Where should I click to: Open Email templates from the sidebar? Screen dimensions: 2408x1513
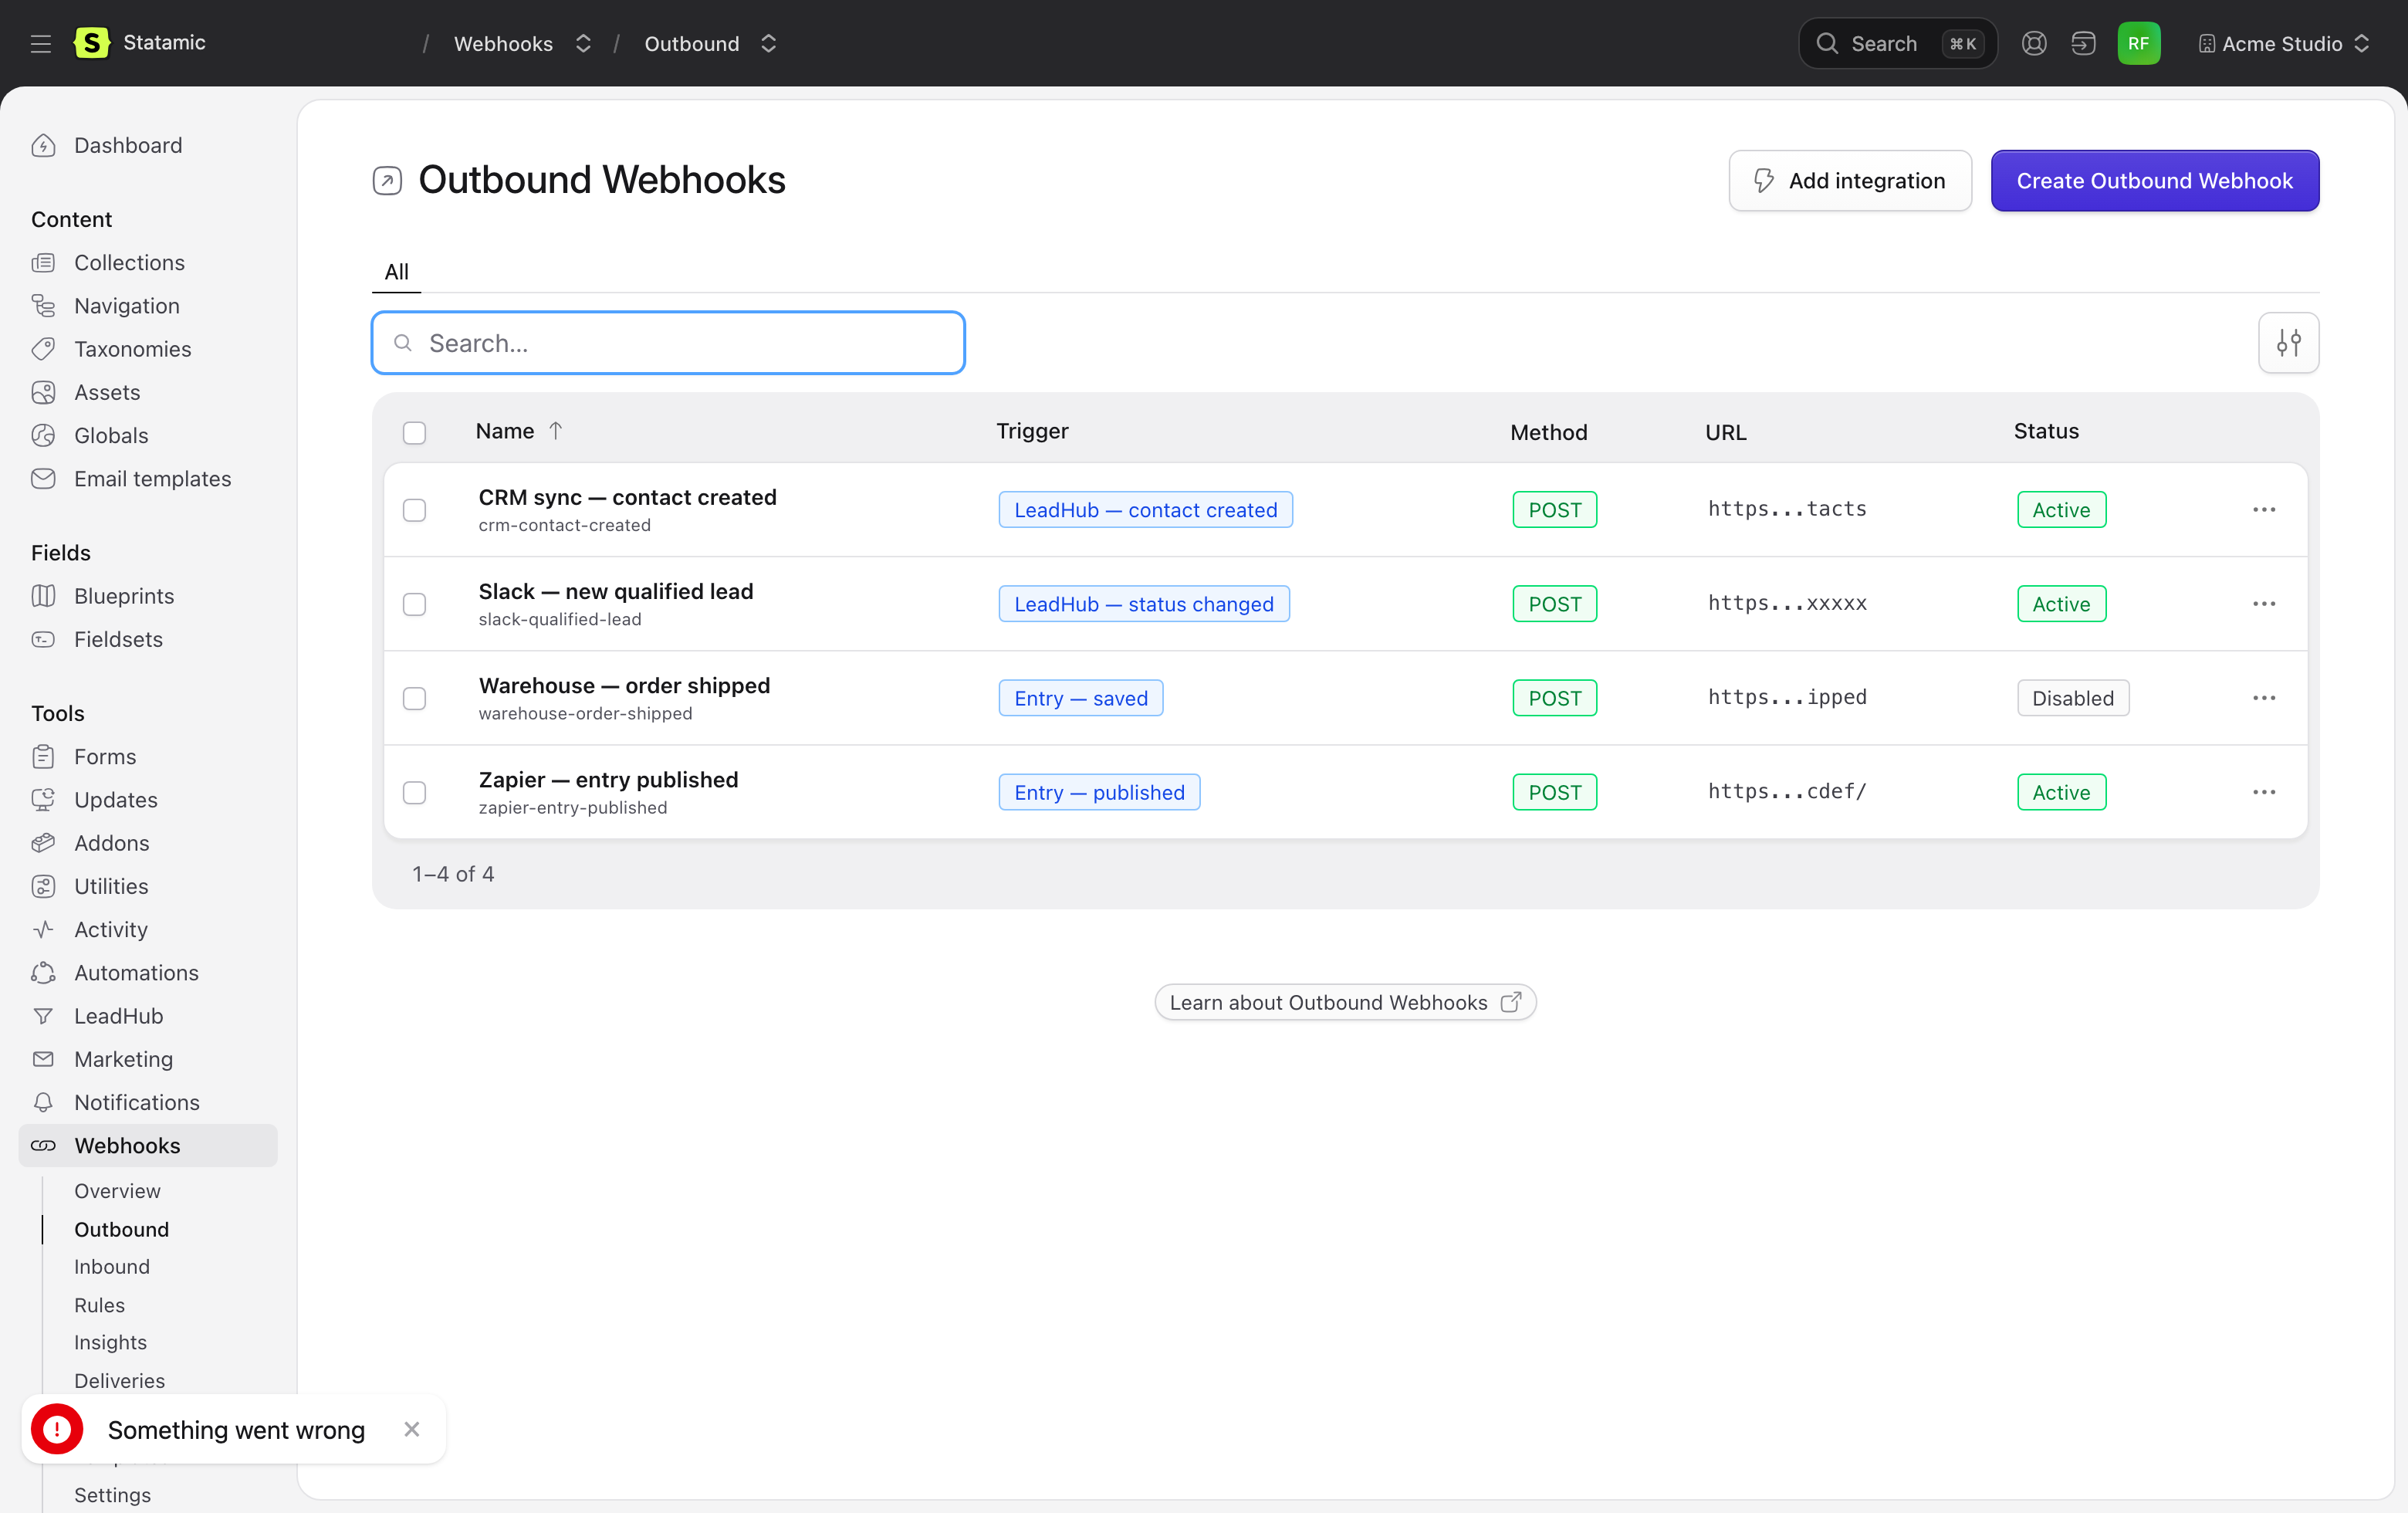click(152, 478)
